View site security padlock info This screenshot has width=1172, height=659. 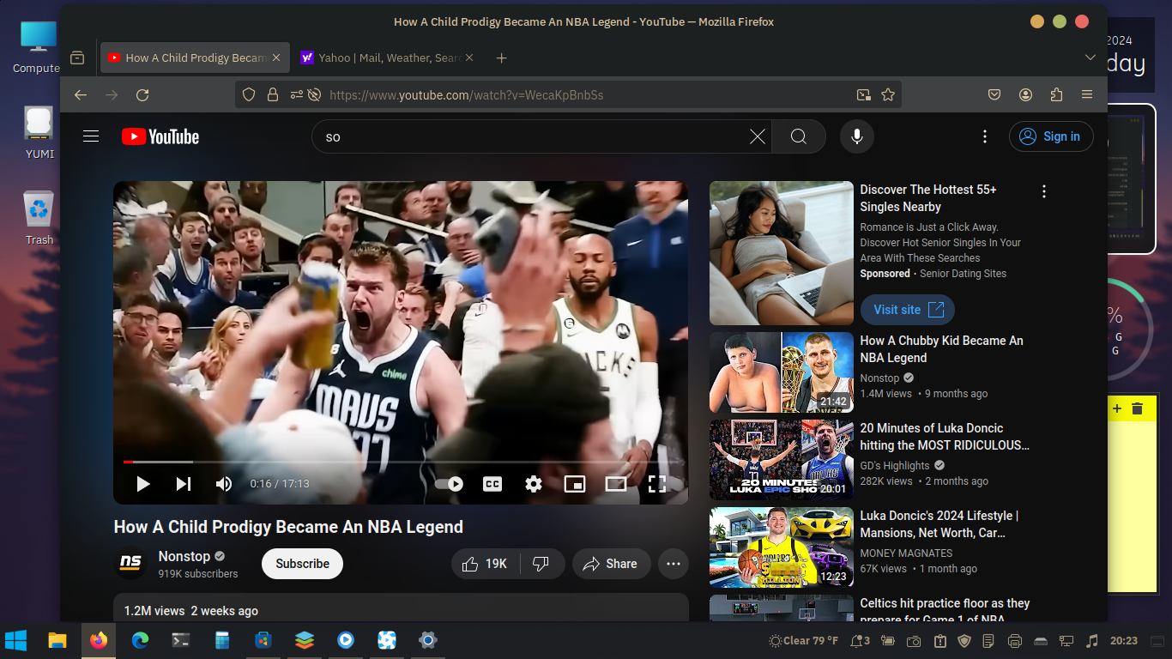[273, 94]
